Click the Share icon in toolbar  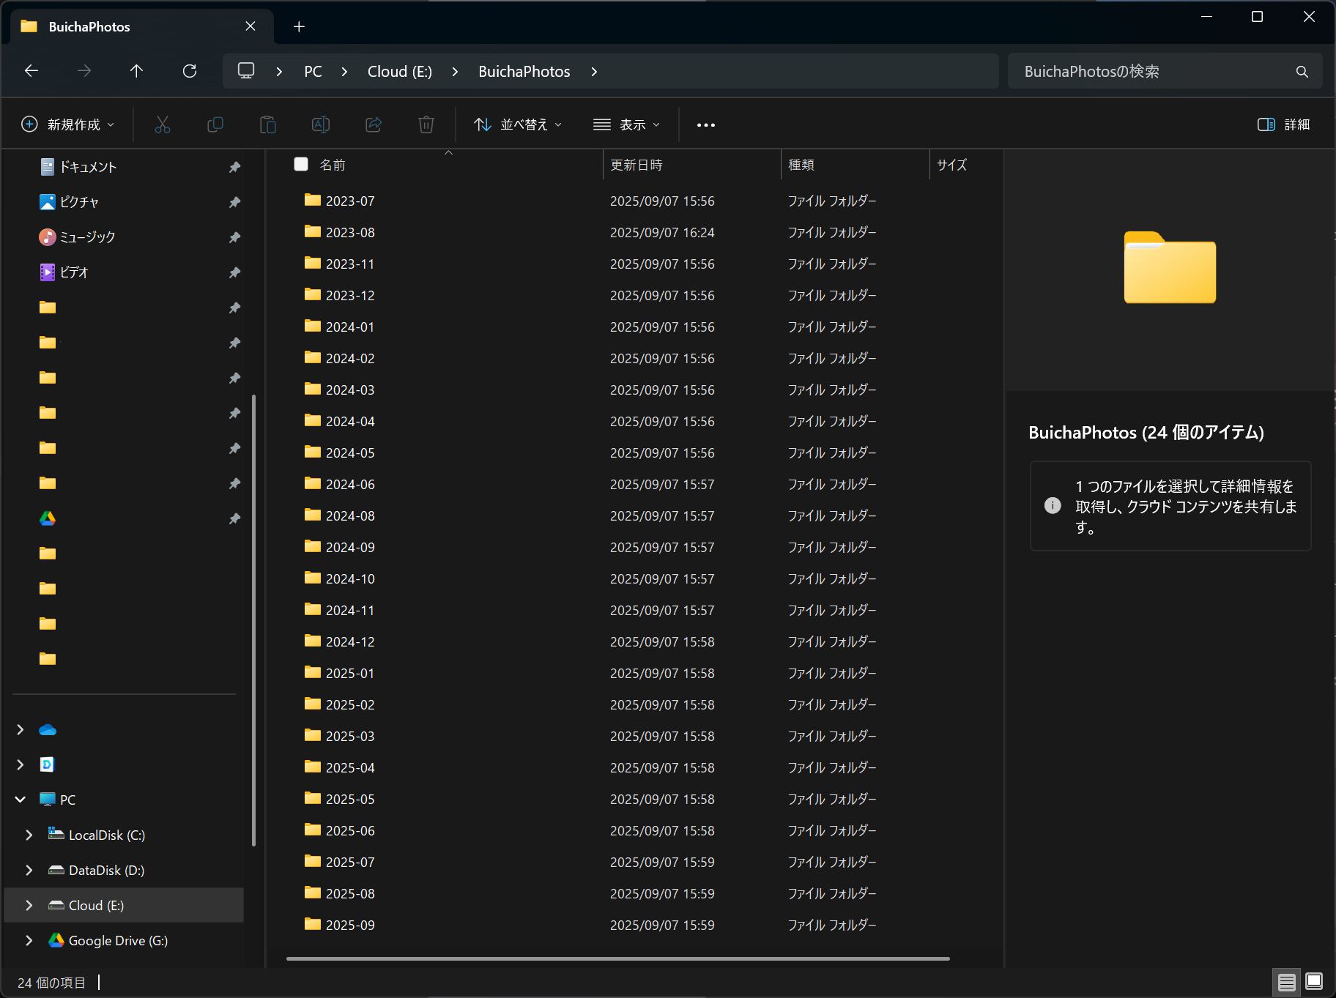[x=374, y=124]
